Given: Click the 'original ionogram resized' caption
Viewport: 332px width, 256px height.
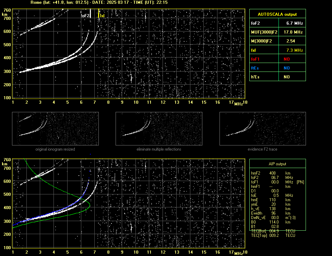Looking at the screenshot, I should [x=55, y=149].
